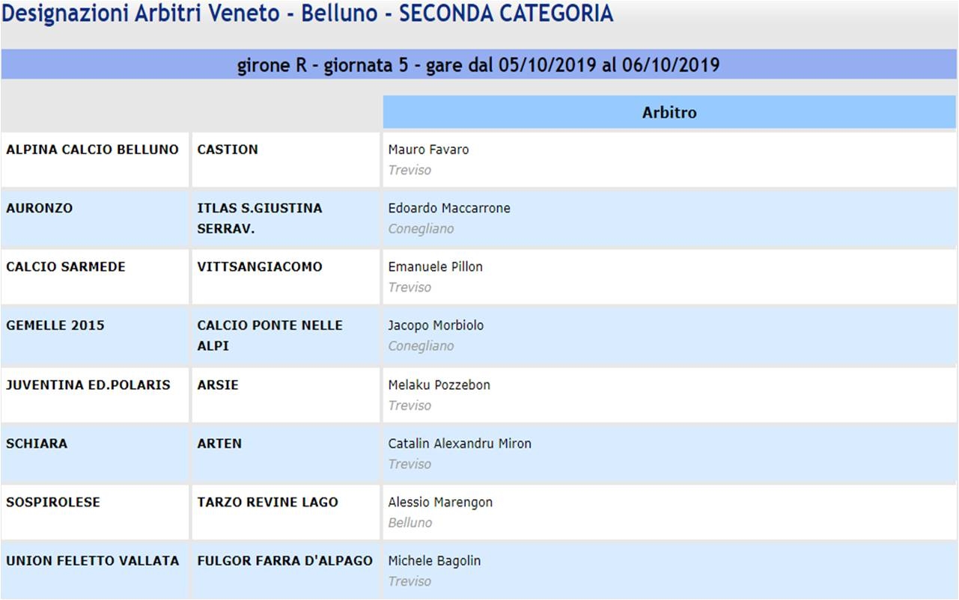
Task: Click referee Alessio Marengon
Action: click(x=440, y=502)
